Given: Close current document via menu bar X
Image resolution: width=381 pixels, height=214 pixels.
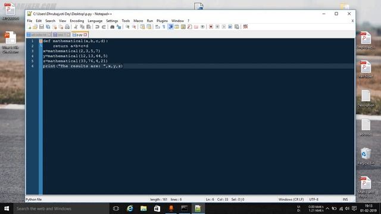Looking at the screenshot, I should (x=352, y=21).
